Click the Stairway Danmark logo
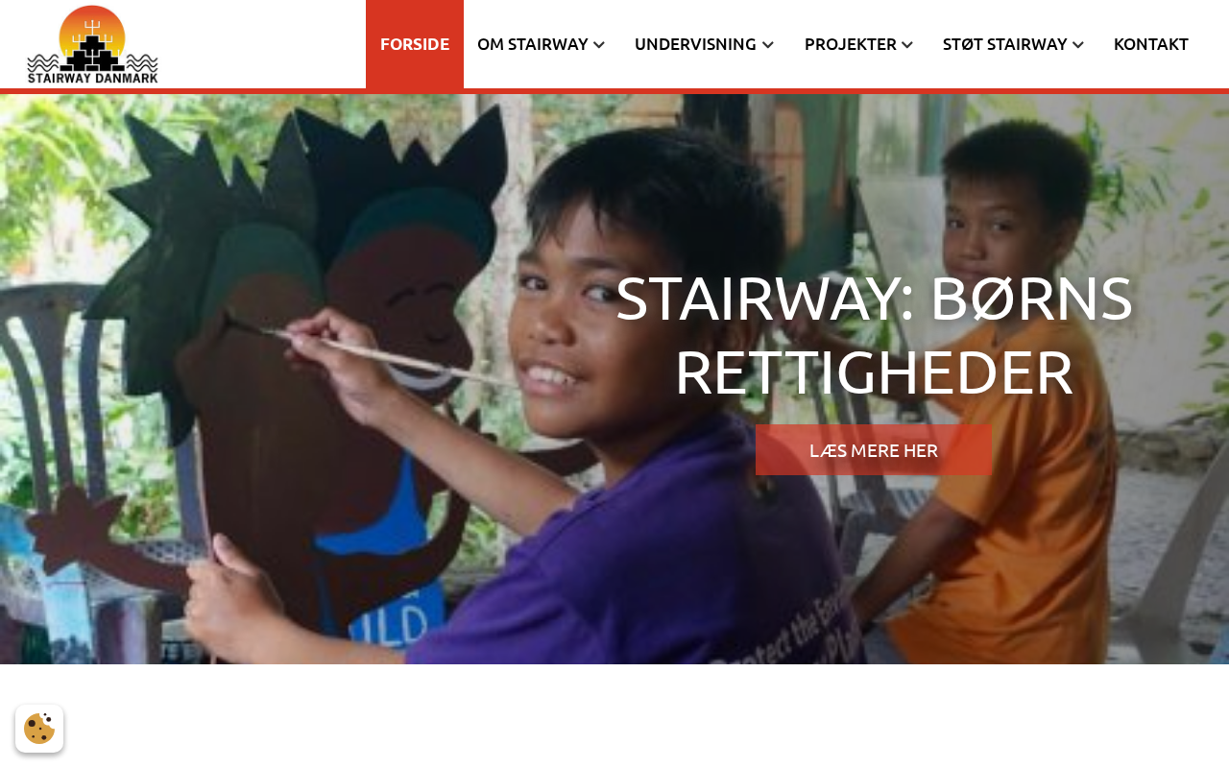This screenshot has width=1229, height=768. [92, 44]
